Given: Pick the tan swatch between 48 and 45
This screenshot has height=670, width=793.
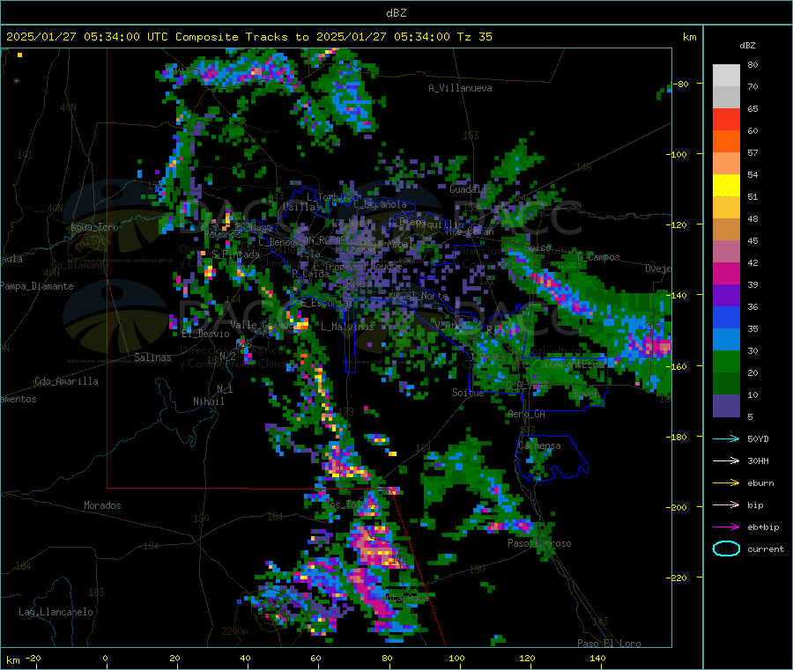Looking at the screenshot, I should pyautogui.click(x=726, y=230).
